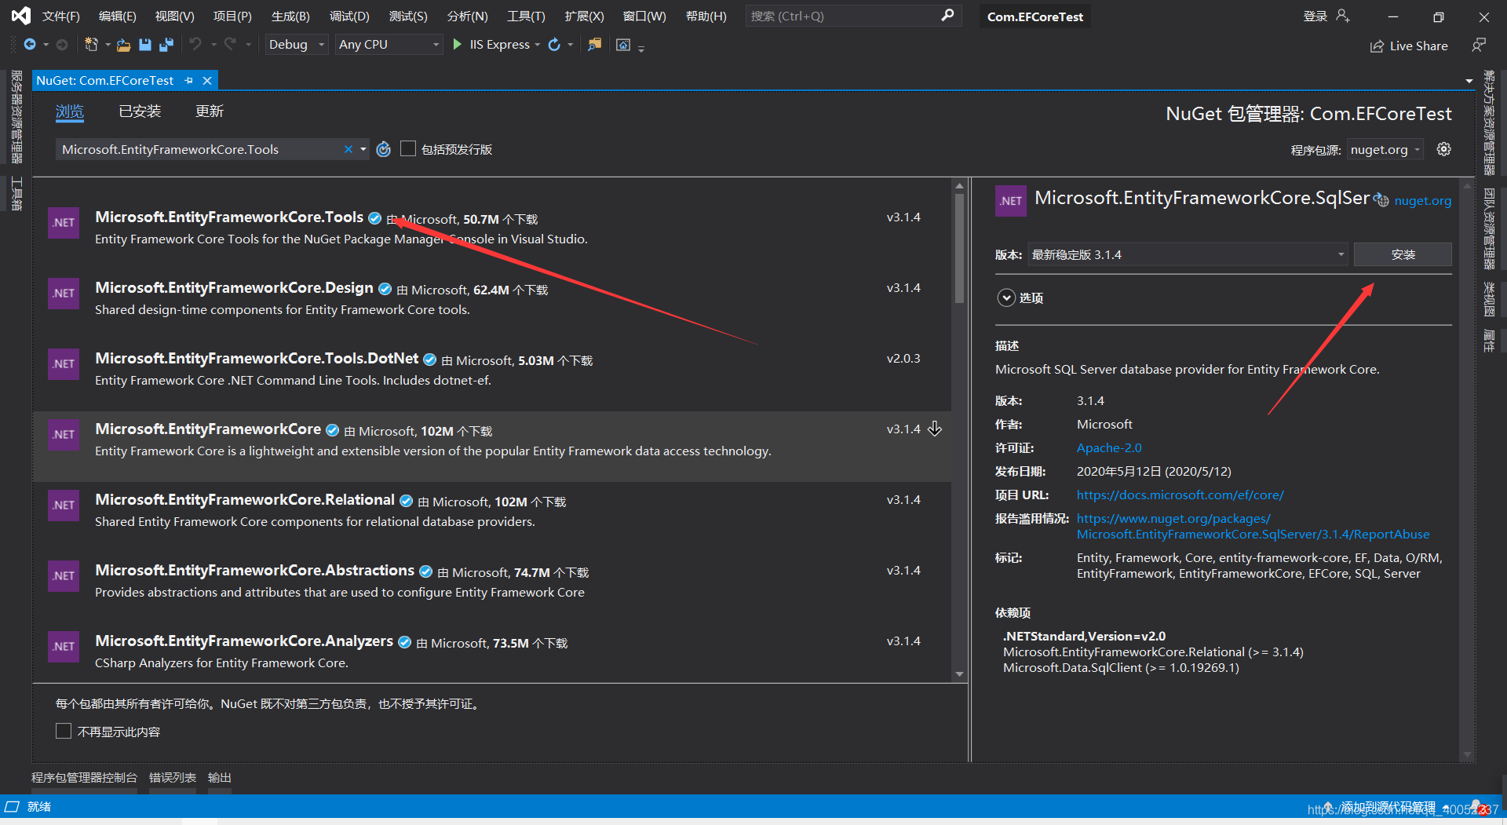
Task: Click the New Project toolbar icon
Action: click(x=91, y=45)
